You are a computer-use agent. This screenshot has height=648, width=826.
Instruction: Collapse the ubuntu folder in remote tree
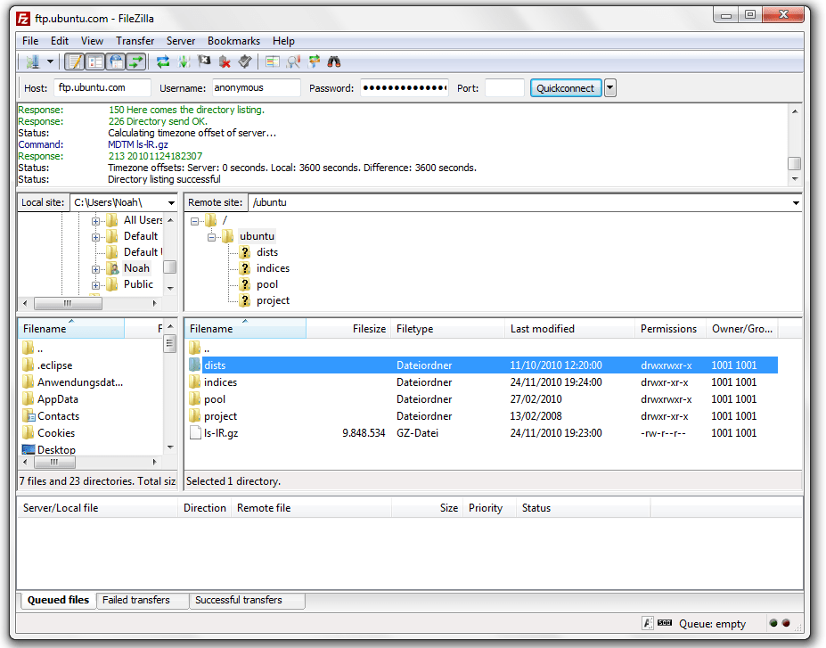[x=211, y=237]
